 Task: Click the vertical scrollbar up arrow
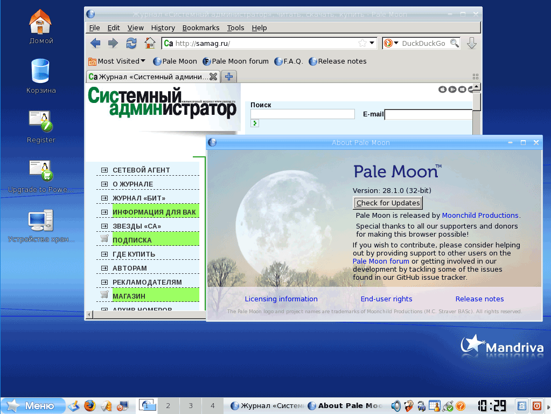(476, 87)
